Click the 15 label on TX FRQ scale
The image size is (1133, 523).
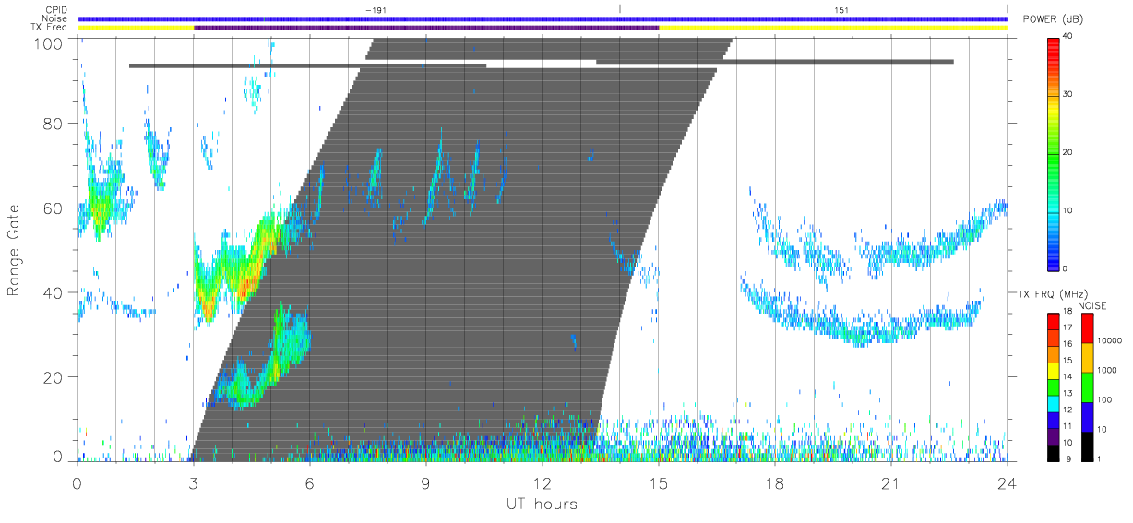(1067, 361)
